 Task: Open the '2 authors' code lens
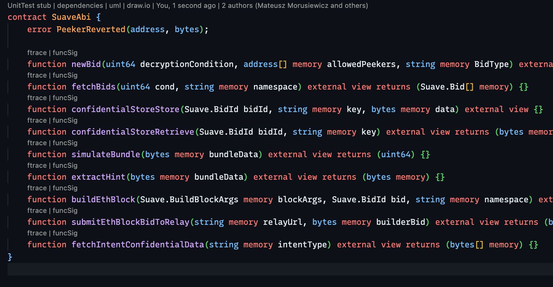pyautogui.click(x=295, y=5)
